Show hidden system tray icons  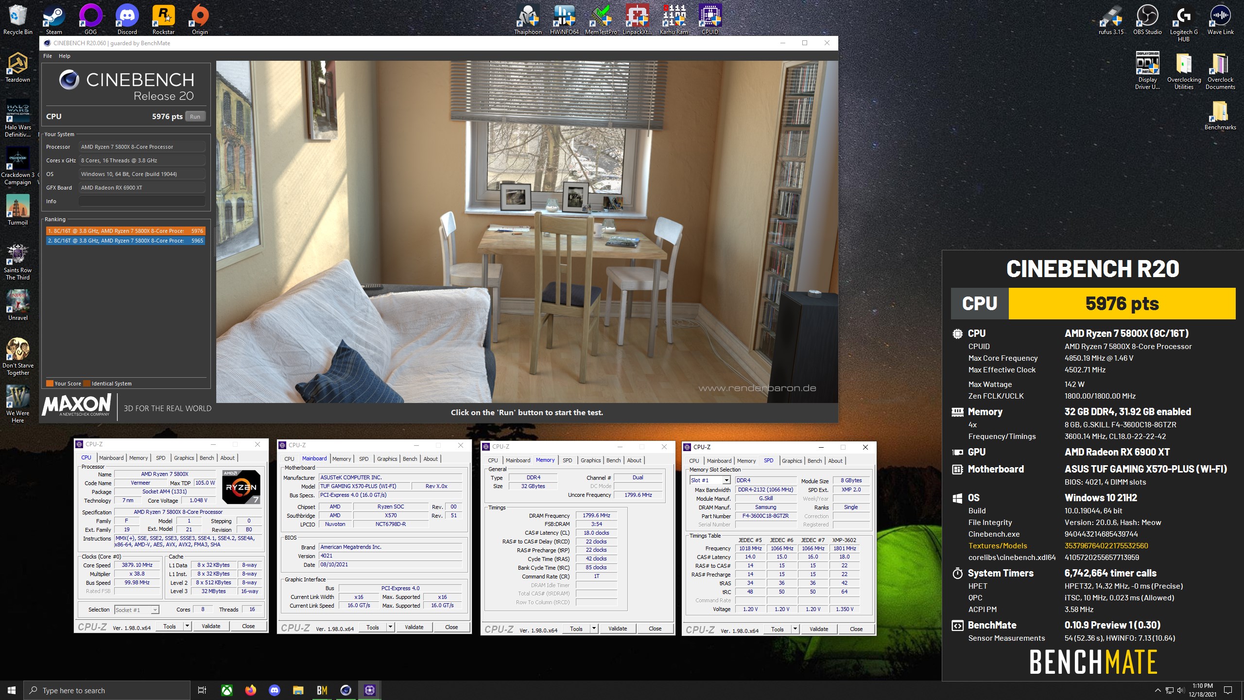tap(1158, 690)
